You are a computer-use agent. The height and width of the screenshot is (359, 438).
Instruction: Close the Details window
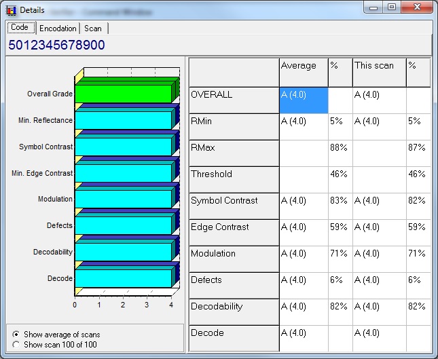(417, 7)
